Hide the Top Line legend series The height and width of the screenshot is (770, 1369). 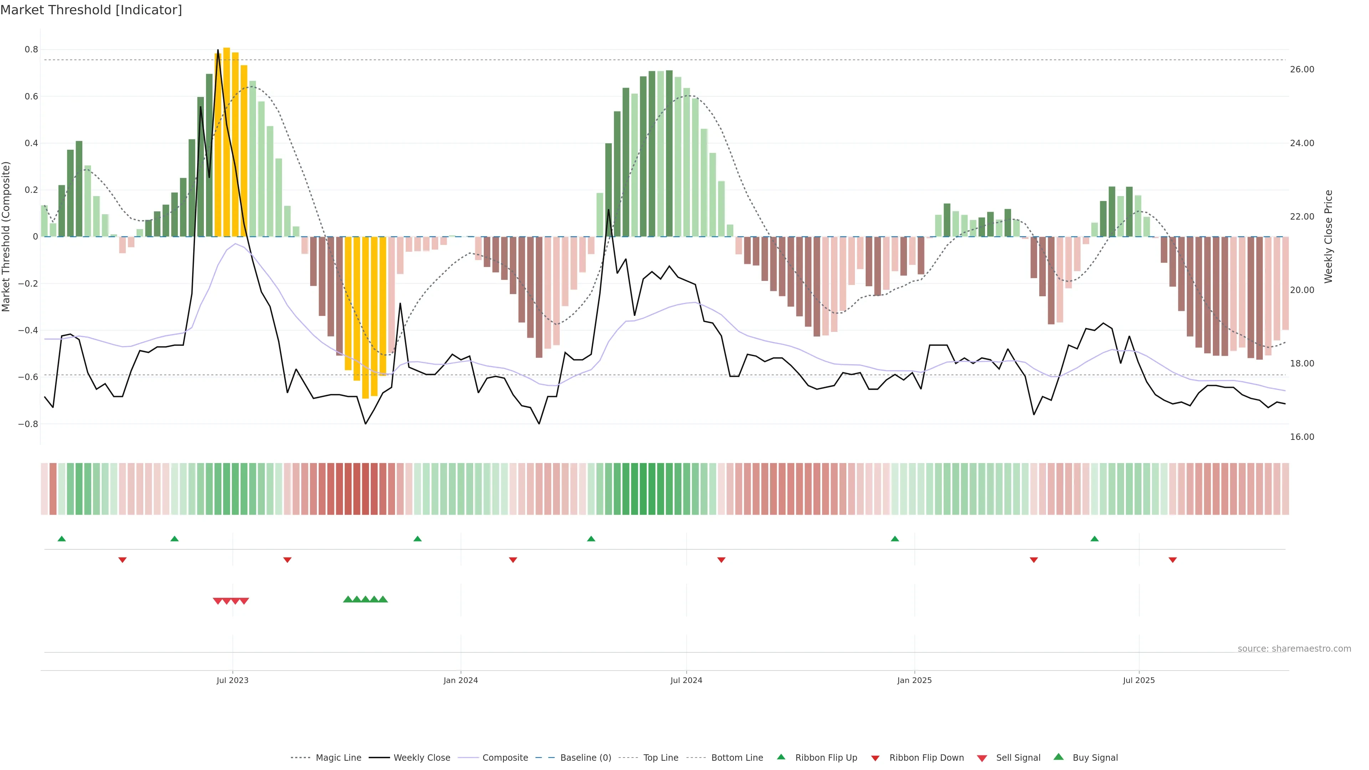(661, 758)
